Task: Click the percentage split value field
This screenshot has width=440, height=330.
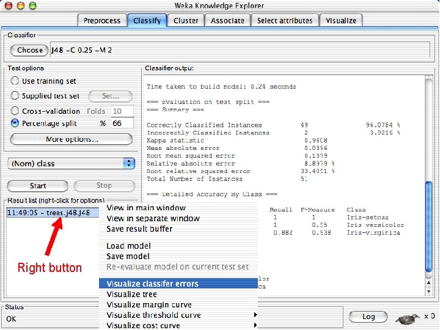Action: coord(122,123)
